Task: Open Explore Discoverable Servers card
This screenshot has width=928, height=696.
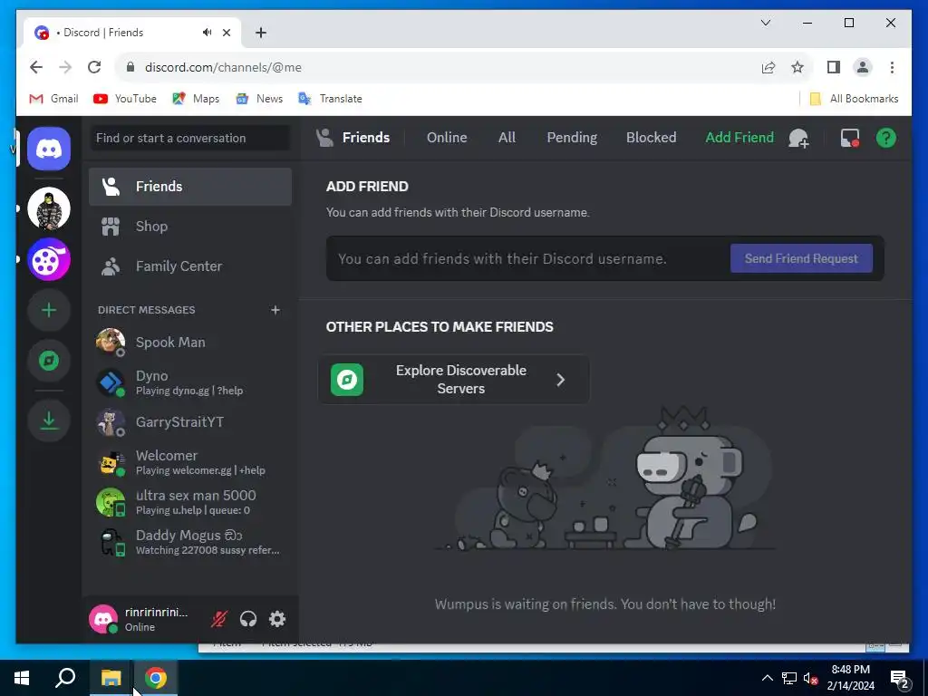Action: pos(454,380)
